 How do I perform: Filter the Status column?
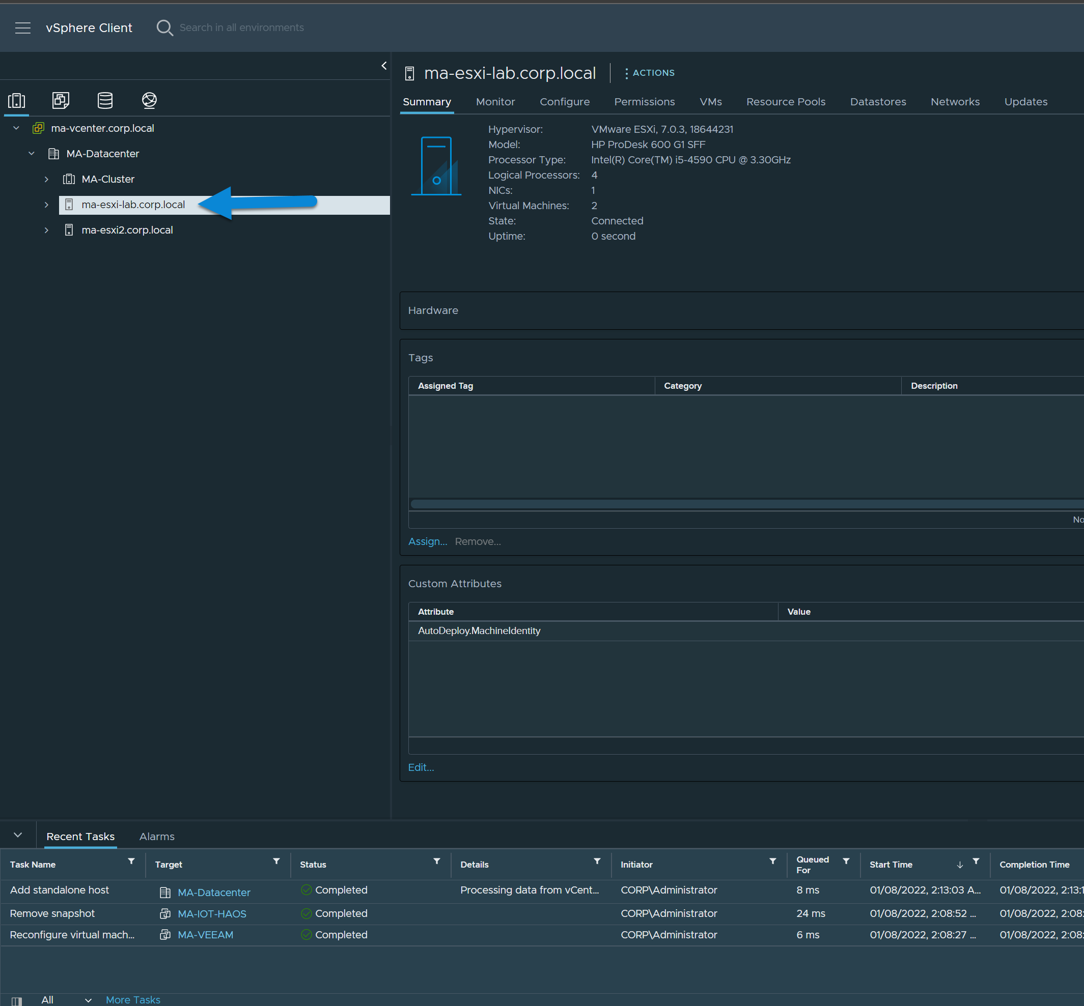pyautogui.click(x=436, y=861)
